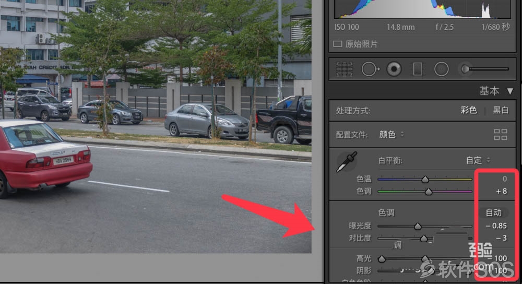Click the f / 2.5 aperture text
Image resolution: width=522 pixels, height=284 pixels.
444,27
